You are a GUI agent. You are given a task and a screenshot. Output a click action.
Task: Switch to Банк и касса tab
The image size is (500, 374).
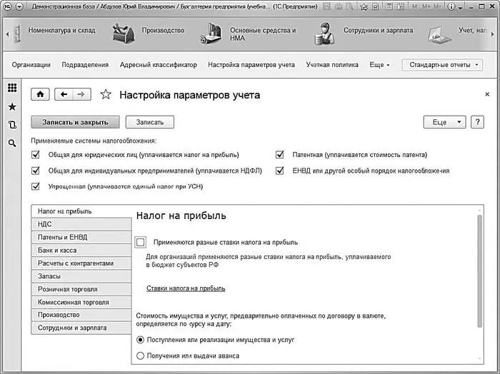point(81,251)
